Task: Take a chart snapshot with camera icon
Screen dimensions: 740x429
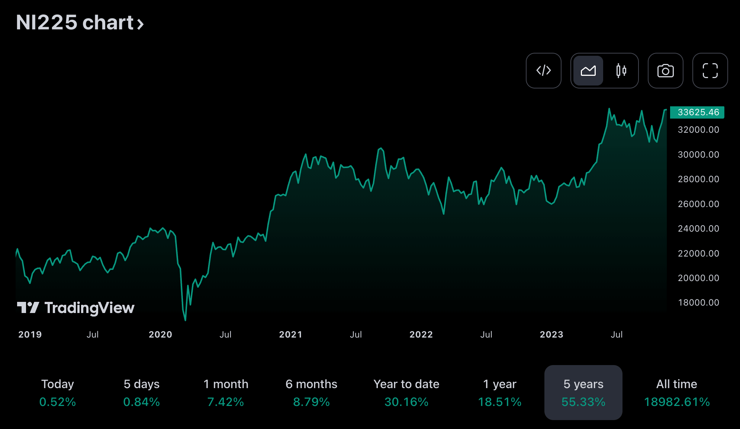Action: [665, 71]
